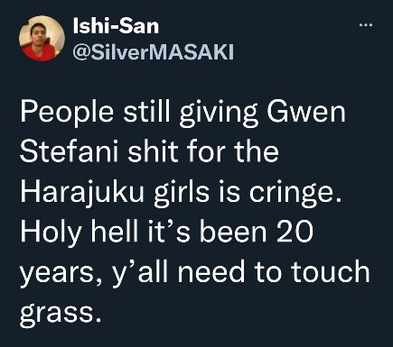Click the word "been" in the tweet
Screen dimensions: 393x347
(233, 232)
